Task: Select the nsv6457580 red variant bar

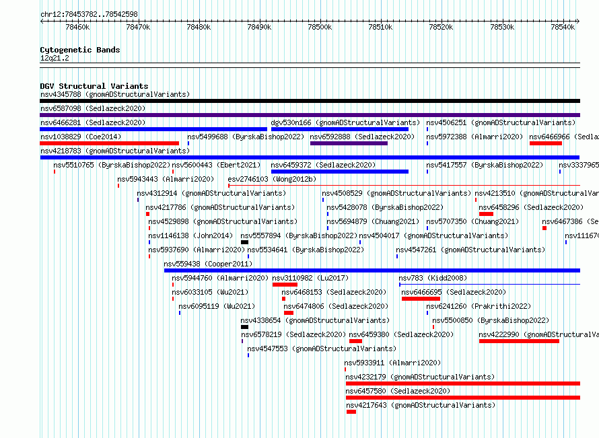Action: 463,398
